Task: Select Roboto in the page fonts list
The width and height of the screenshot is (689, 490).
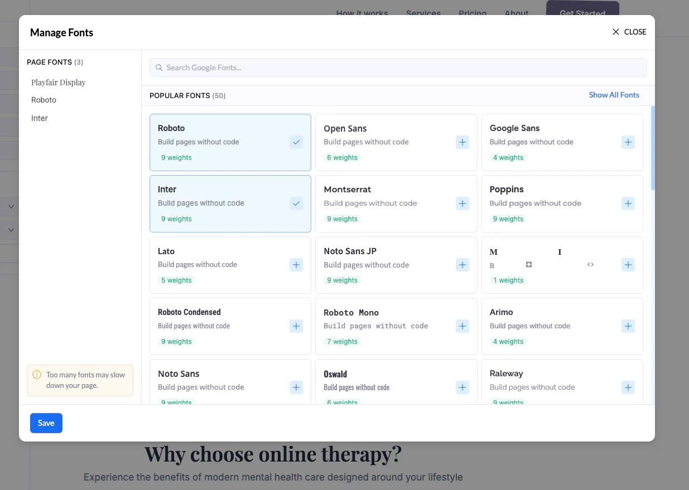Action: pyautogui.click(x=44, y=100)
